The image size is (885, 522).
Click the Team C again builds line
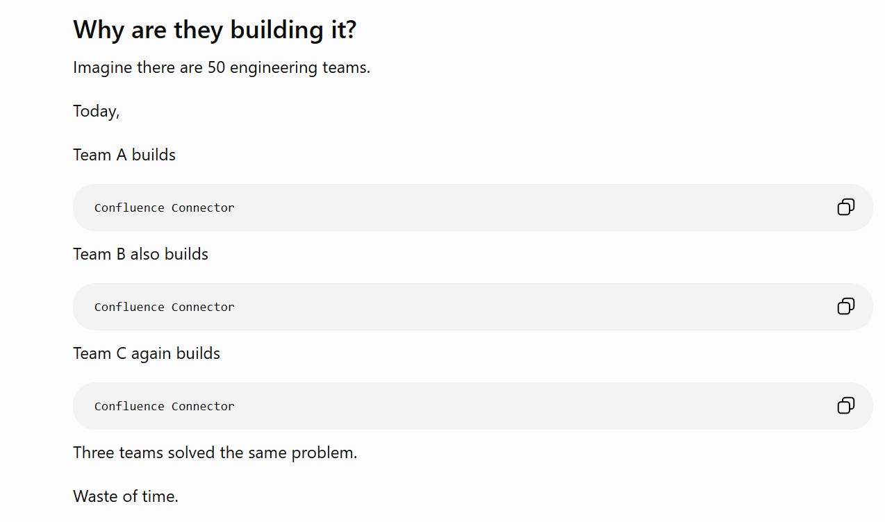(147, 353)
